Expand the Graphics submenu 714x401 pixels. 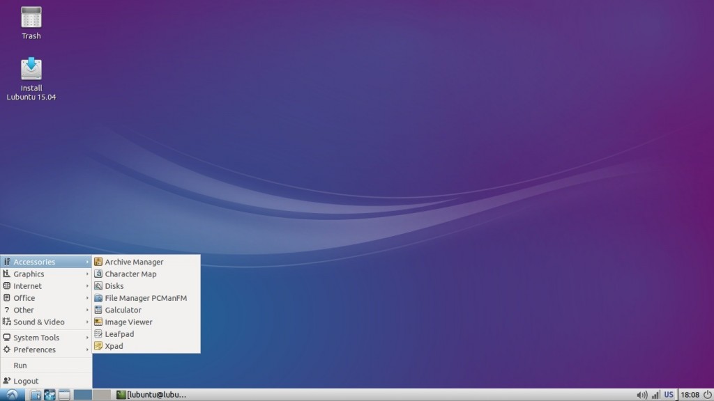(28, 274)
